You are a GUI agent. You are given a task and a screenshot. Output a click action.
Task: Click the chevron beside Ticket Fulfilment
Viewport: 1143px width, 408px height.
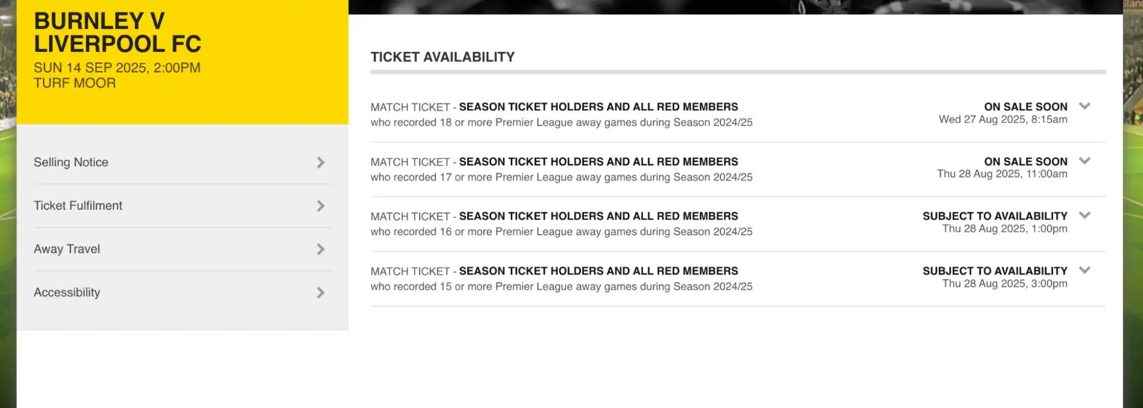pyautogui.click(x=321, y=206)
